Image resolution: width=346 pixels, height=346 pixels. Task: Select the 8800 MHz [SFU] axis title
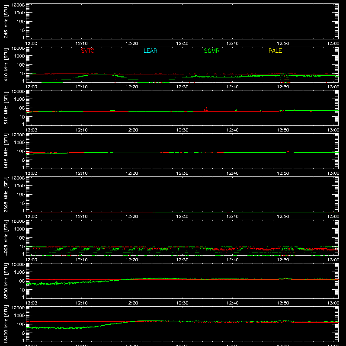tap(6, 281)
